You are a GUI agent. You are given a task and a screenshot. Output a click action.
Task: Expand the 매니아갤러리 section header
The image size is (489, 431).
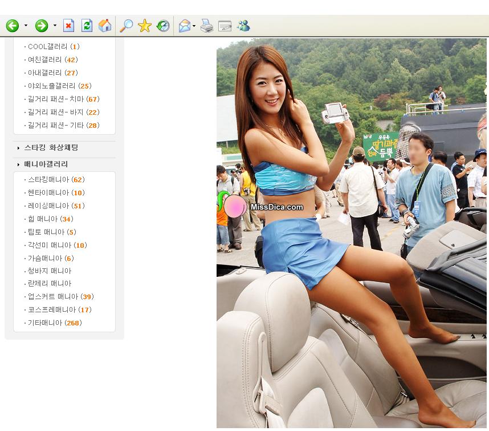pos(46,164)
